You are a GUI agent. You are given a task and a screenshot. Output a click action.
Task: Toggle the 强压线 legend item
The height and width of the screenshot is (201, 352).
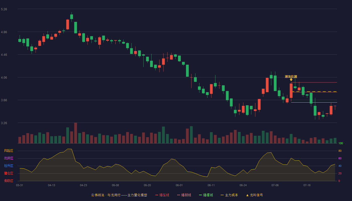(162, 195)
